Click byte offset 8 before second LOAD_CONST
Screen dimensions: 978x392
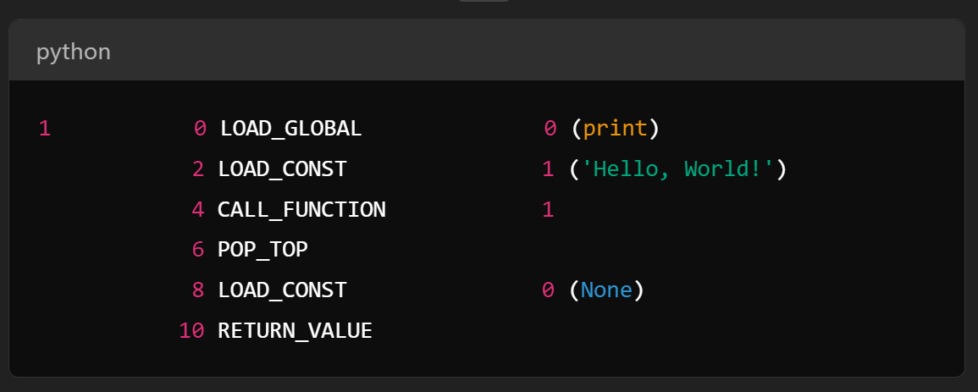(198, 290)
